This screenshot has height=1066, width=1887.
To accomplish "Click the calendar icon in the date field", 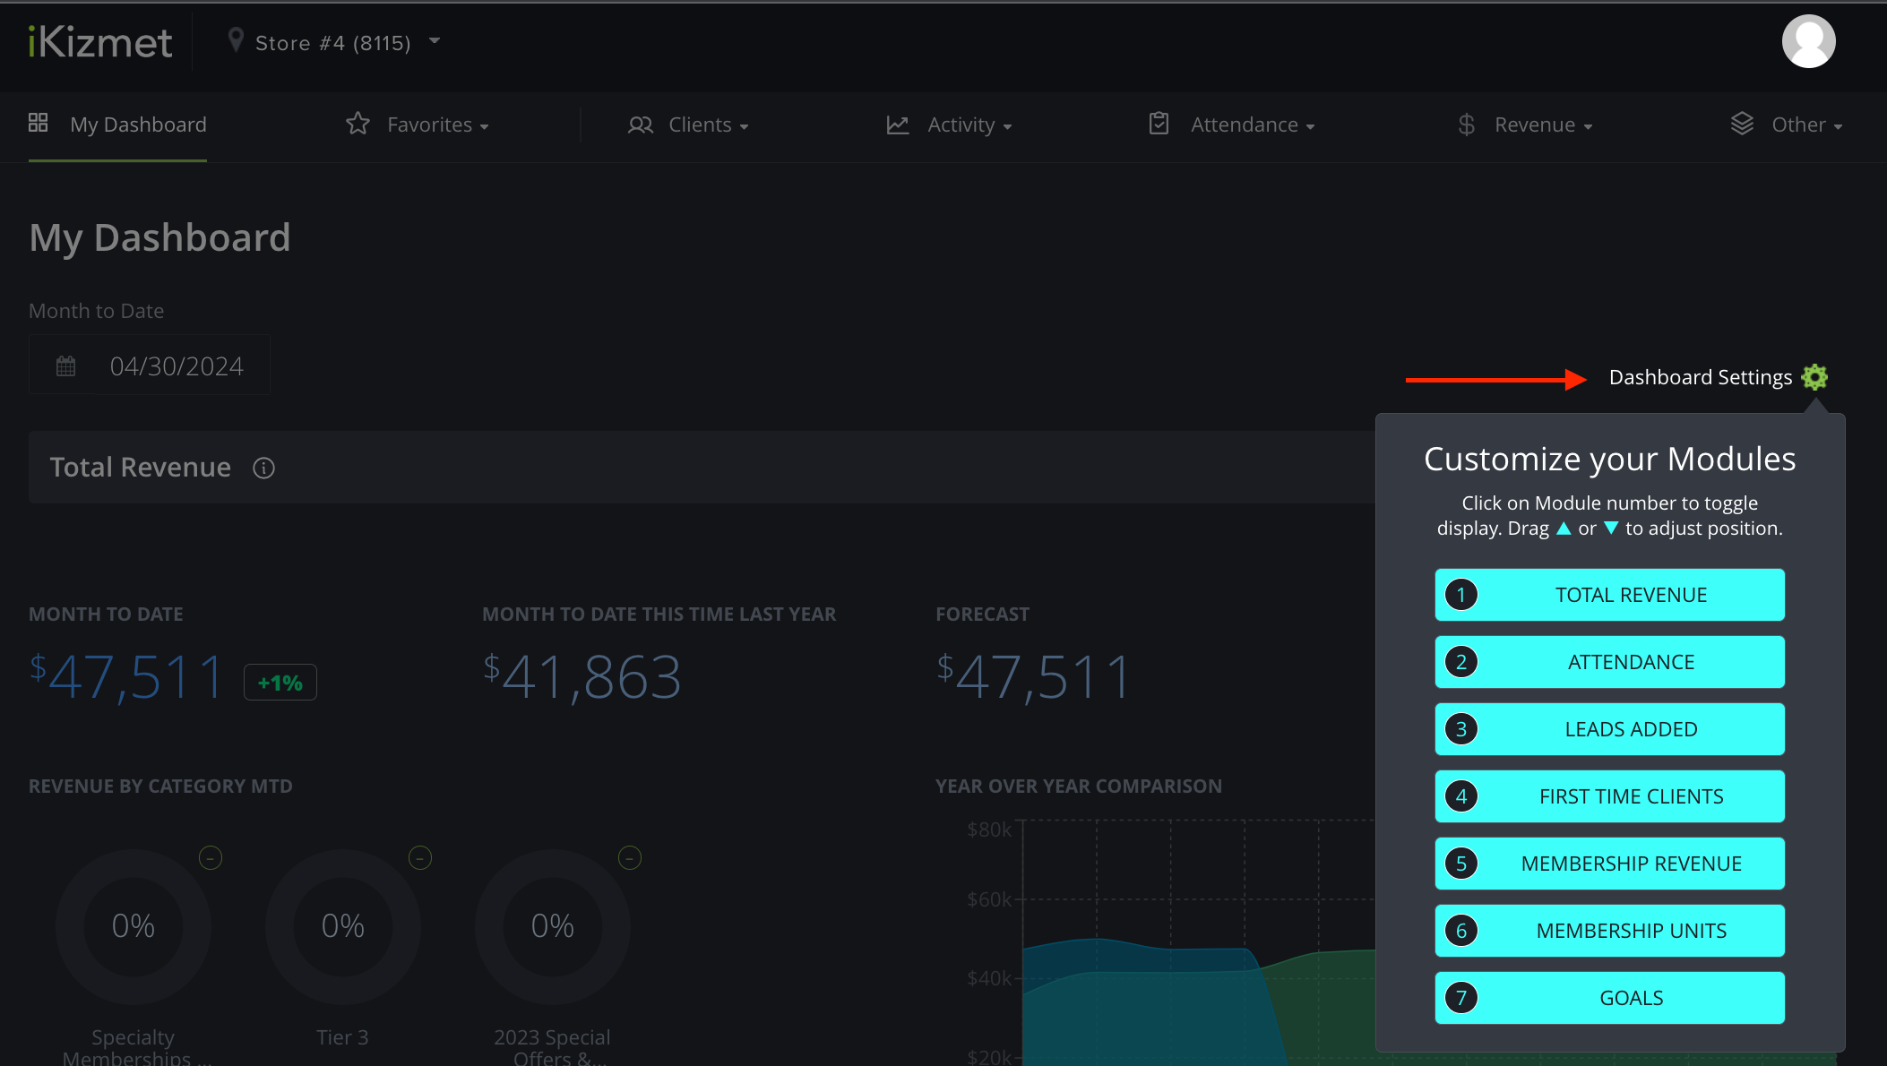I will click(x=65, y=365).
